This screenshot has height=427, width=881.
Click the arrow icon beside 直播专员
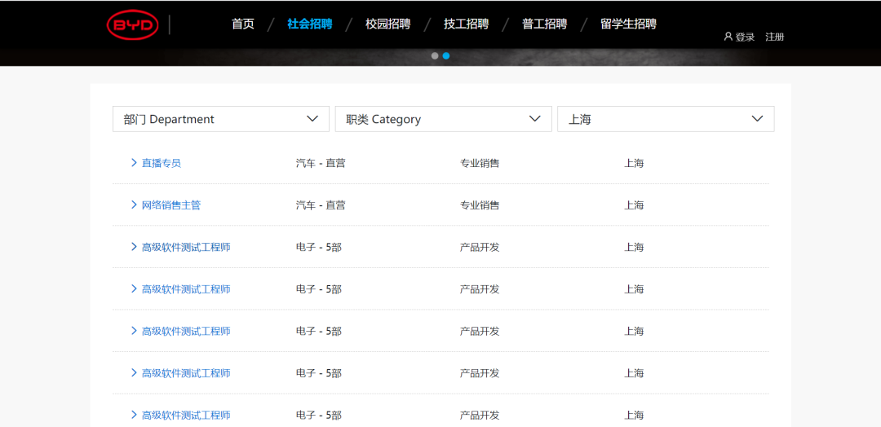click(x=134, y=163)
